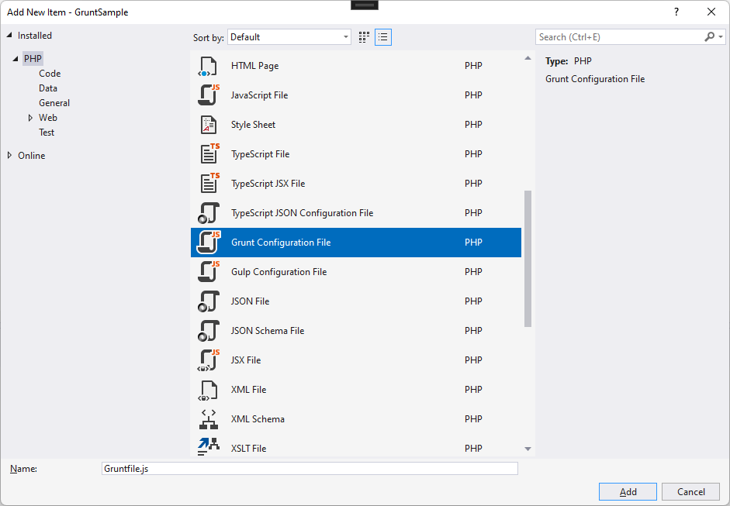Select the XSLT File item text
730x506 pixels.
pos(248,449)
